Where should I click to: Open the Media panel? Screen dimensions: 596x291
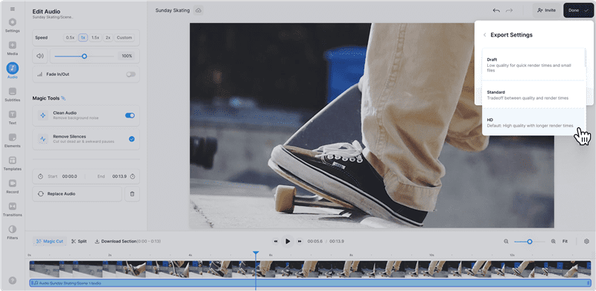(x=12, y=48)
